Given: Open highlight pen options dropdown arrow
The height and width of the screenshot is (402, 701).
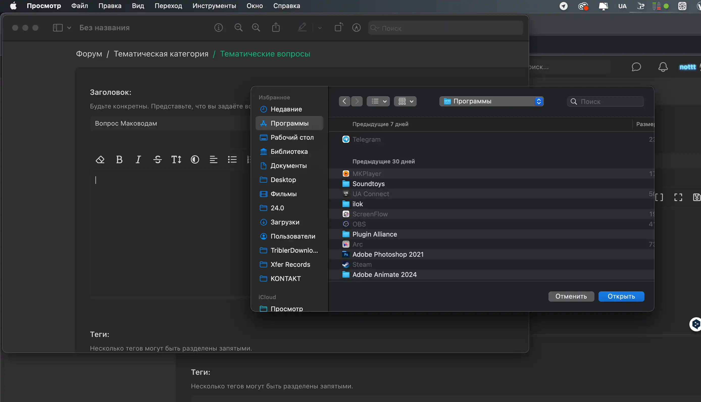Looking at the screenshot, I should pos(320,27).
